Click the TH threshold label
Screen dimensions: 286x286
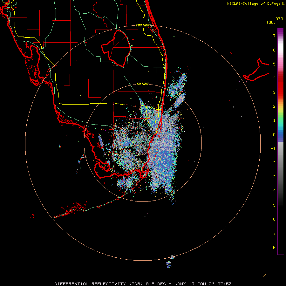[273, 248]
